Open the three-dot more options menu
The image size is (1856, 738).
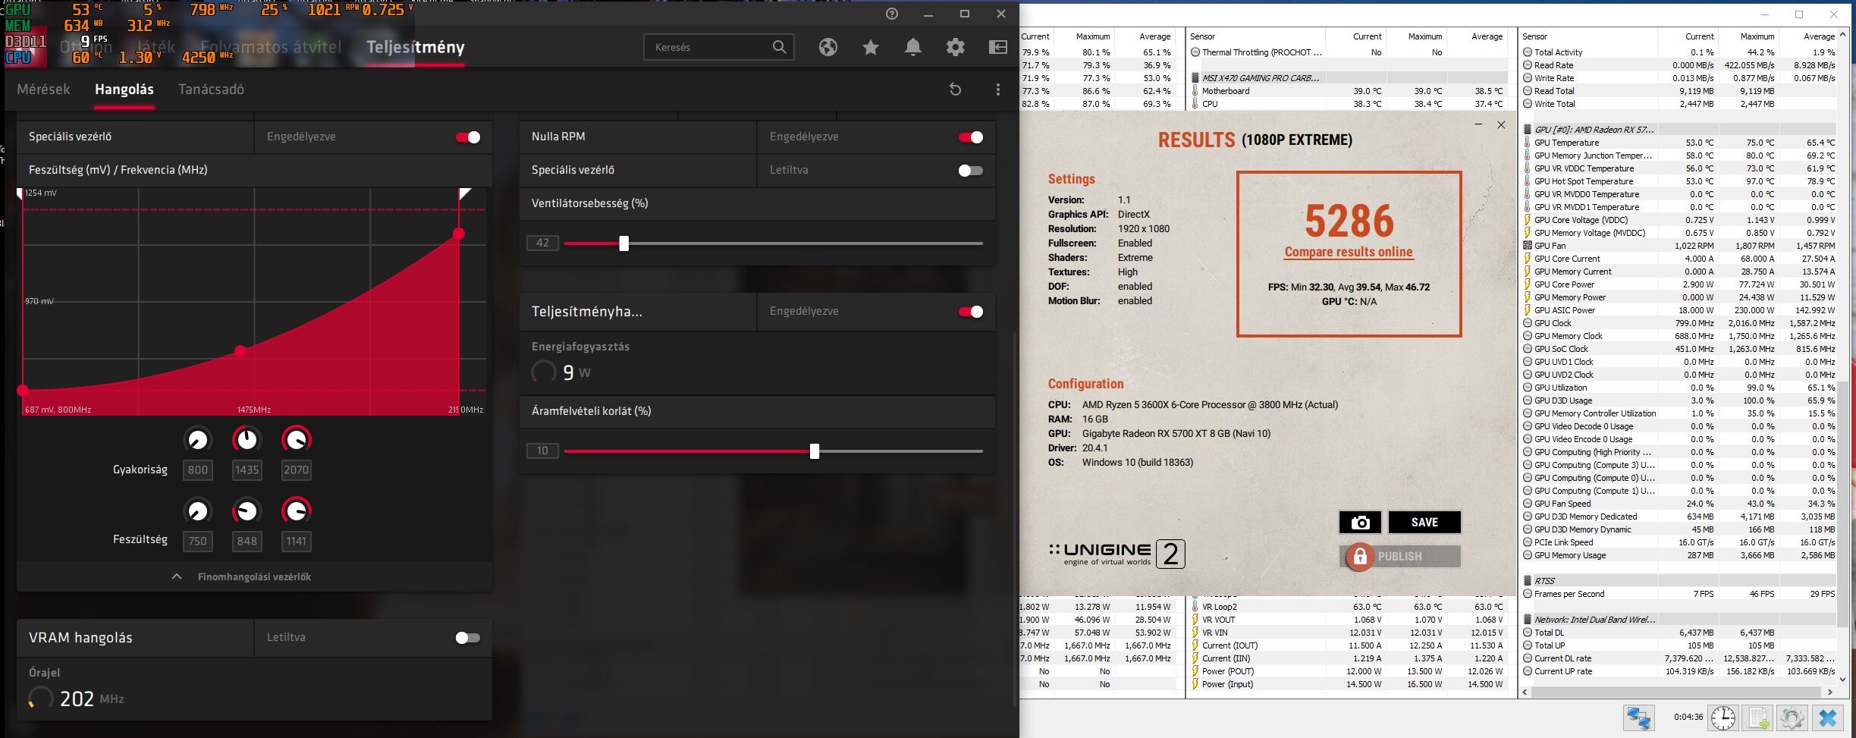coord(998,90)
